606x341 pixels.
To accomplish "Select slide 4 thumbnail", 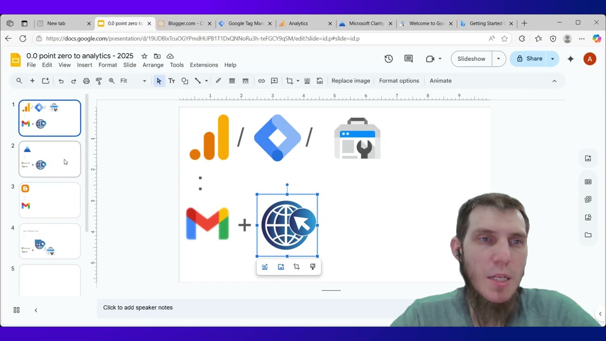I will click(x=50, y=241).
